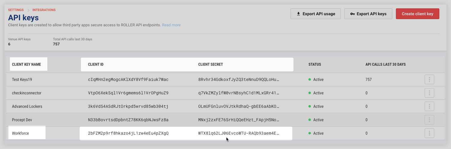Go to the Settings breadcrumb
Image resolution: width=451 pixels, height=149 pixels.
[16, 10]
